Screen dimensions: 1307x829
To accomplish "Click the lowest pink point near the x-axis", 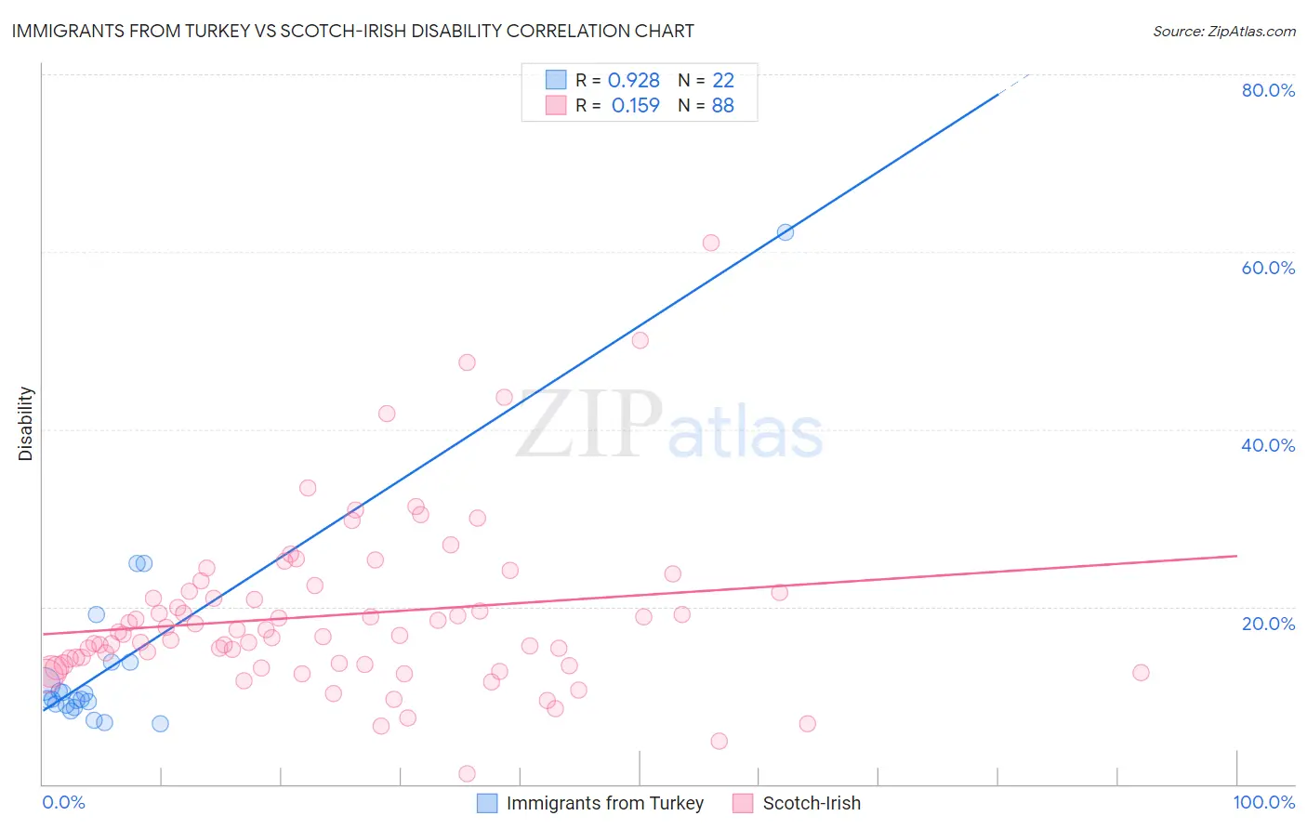I will pyautogui.click(x=468, y=774).
